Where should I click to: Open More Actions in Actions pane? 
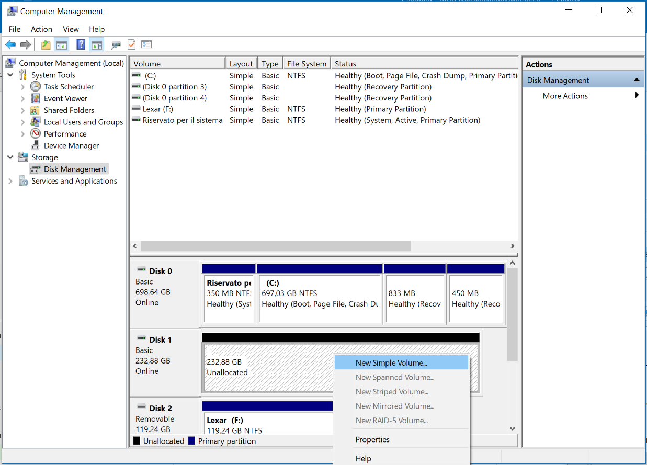pos(565,96)
